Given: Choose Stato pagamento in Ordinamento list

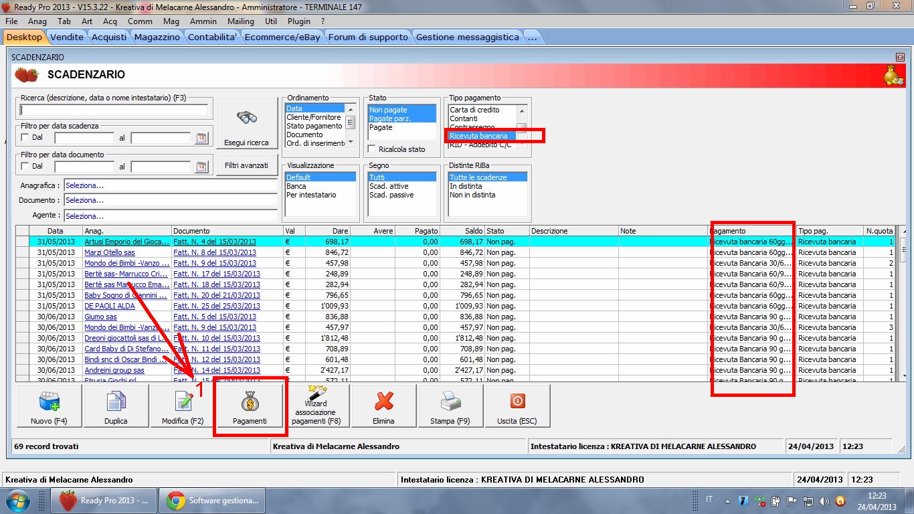Looking at the screenshot, I should (314, 126).
